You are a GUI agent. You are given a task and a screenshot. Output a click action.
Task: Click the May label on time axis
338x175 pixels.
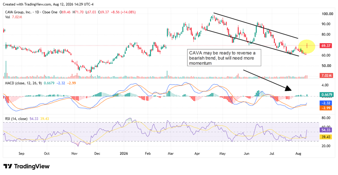point(222,154)
